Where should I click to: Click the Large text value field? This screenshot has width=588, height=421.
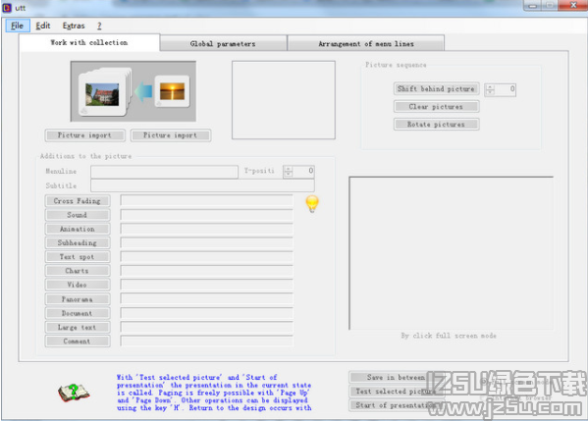[206, 327]
